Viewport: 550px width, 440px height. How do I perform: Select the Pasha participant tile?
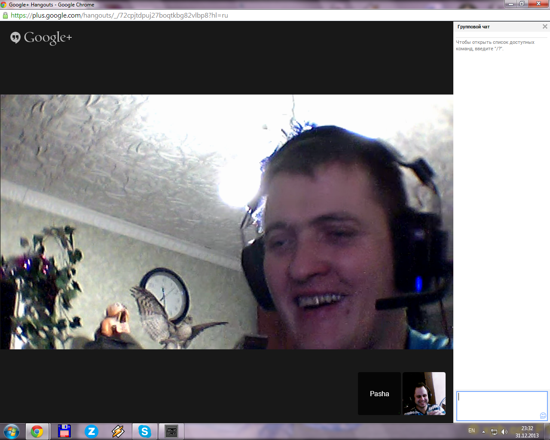click(379, 394)
